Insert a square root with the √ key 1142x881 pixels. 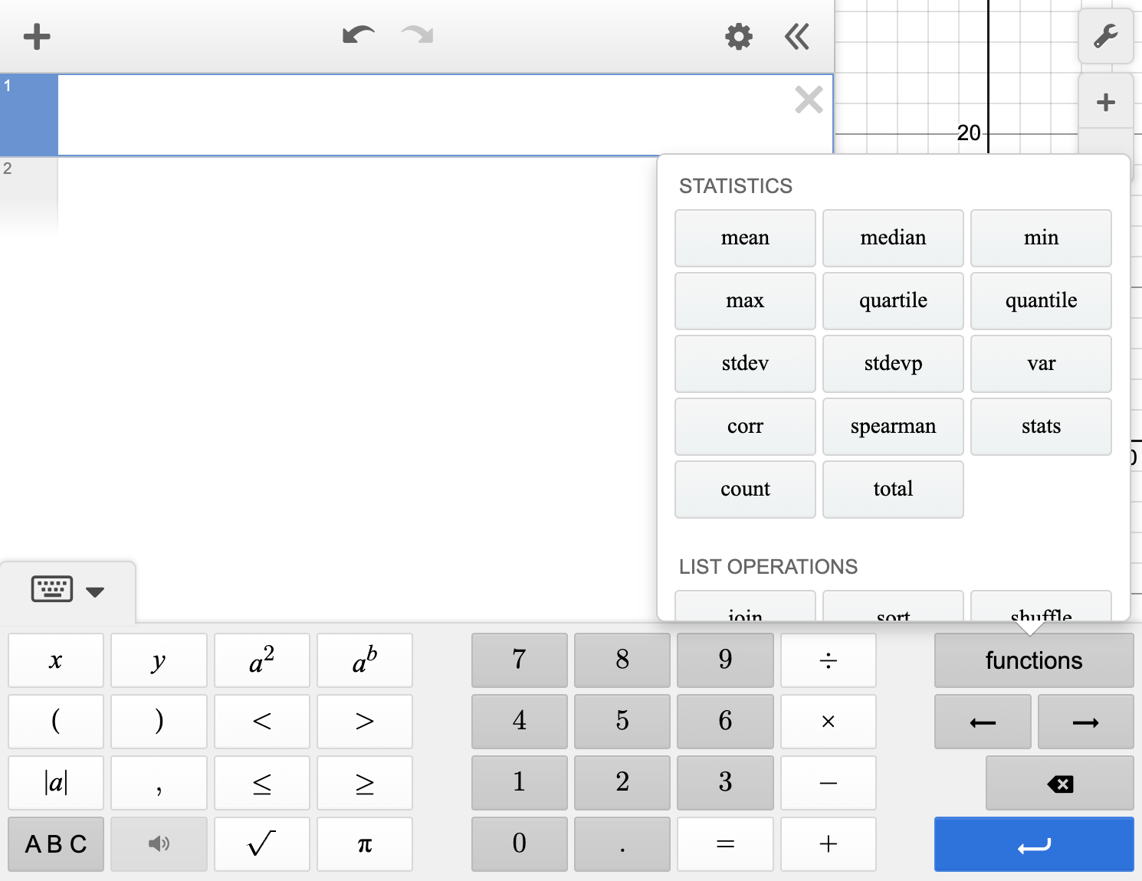point(261,843)
